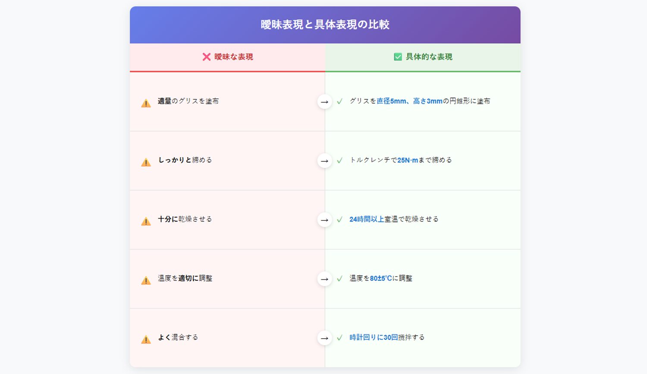Screen dimensions: 647x374
Task: Click the text 温度を適切に調整
Action: click(x=185, y=278)
